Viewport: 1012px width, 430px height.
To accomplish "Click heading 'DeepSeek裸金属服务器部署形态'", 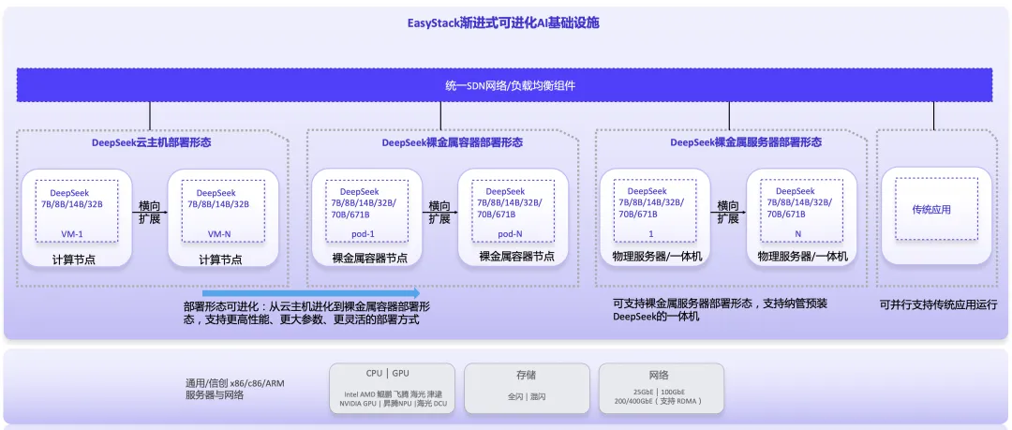I will [x=746, y=142].
